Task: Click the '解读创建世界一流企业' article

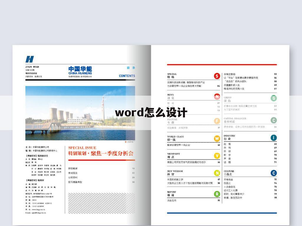Action: pos(178,145)
